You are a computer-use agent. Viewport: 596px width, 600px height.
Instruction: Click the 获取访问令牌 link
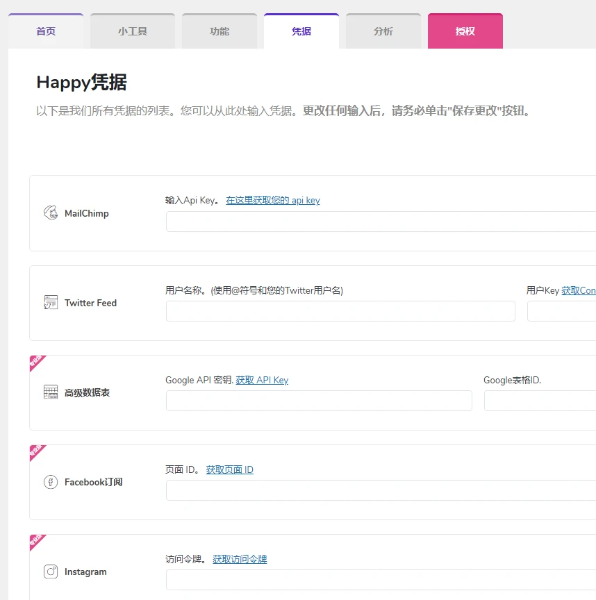pyautogui.click(x=240, y=558)
